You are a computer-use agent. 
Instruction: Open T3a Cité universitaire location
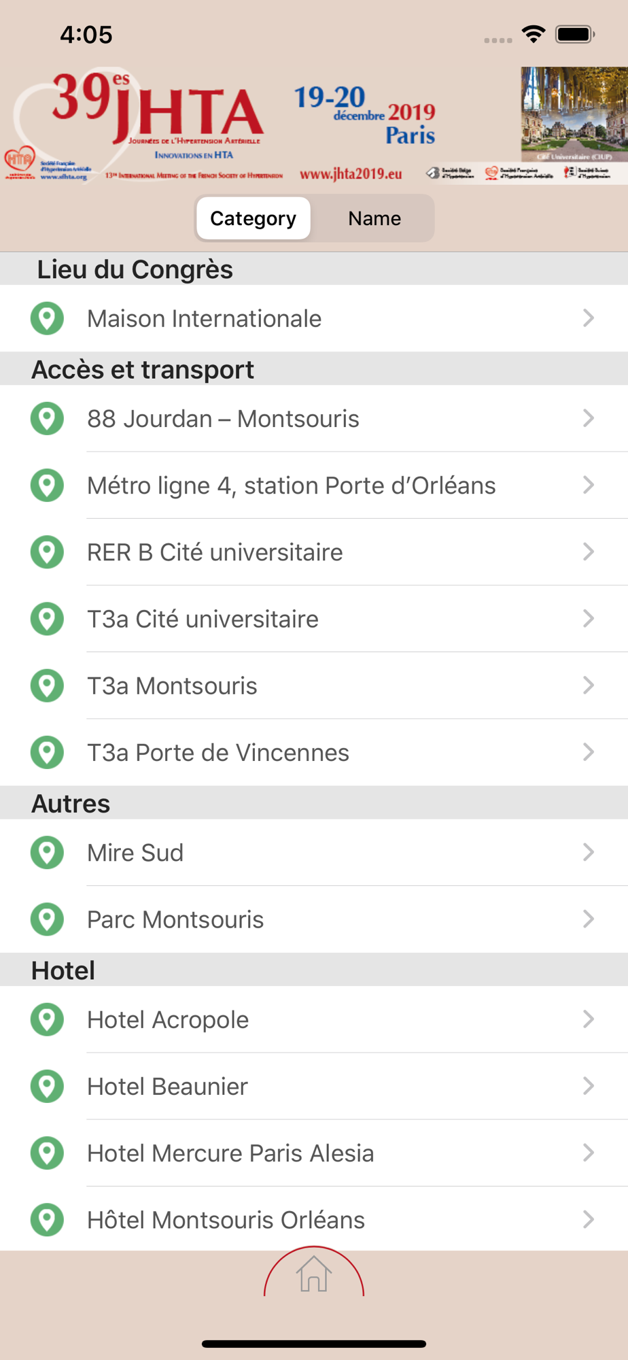pos(203,619)
